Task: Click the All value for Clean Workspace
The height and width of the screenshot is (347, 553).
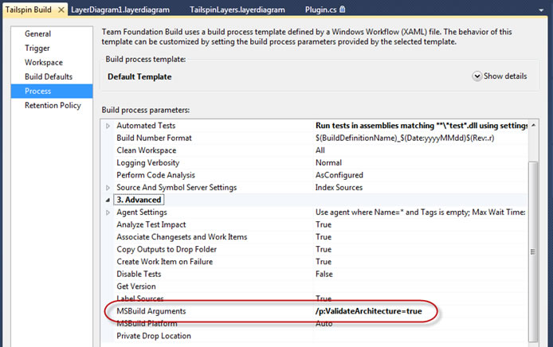Action: click(x=320, y=150)
